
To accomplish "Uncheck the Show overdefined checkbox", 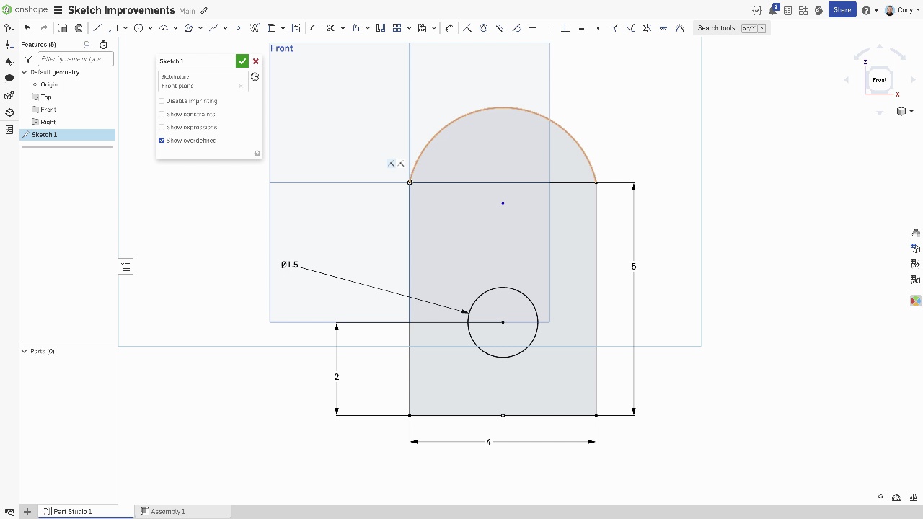I will [162, 141].
